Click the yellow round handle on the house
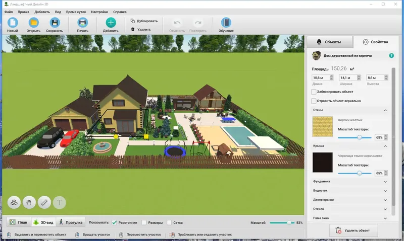This screenshot has height=241, width=404. pyautogui.click(x=116, y=136)
